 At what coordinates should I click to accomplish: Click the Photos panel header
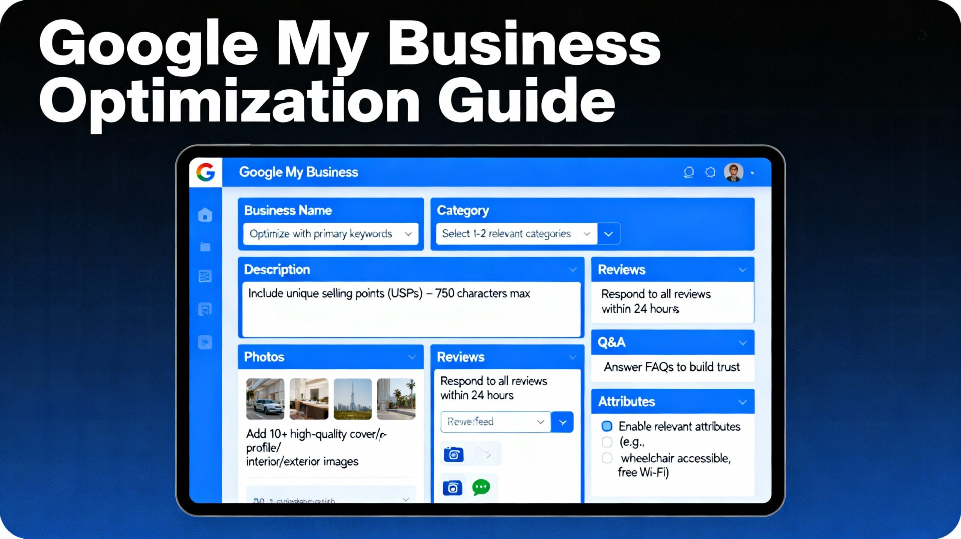pos(330,357)
